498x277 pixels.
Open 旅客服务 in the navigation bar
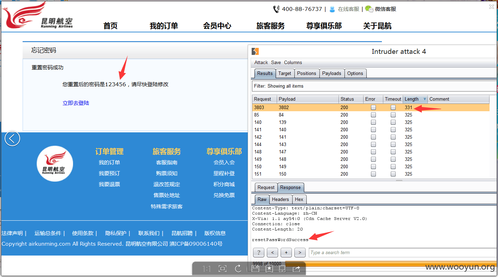[270, 26]
